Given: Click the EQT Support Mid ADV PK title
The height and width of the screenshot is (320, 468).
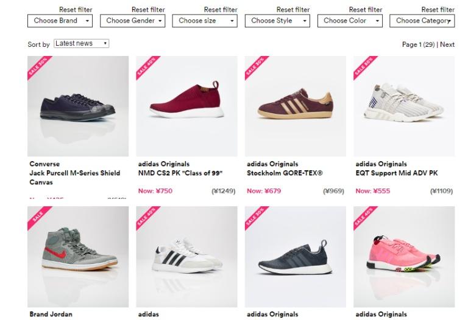Looking at the screenshot, I should pyautogui.click(x=397, y=173).
